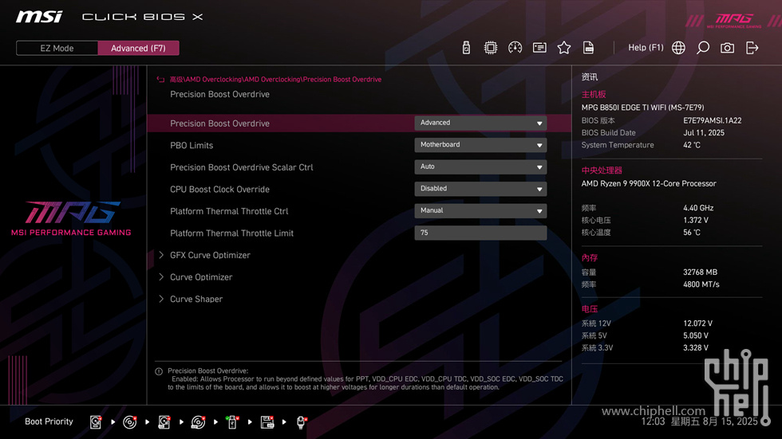Select the Platform Thermal Throttle Ctrl label
The width and height of the screenshot is (782, 439).
click(x=229, y=211)
